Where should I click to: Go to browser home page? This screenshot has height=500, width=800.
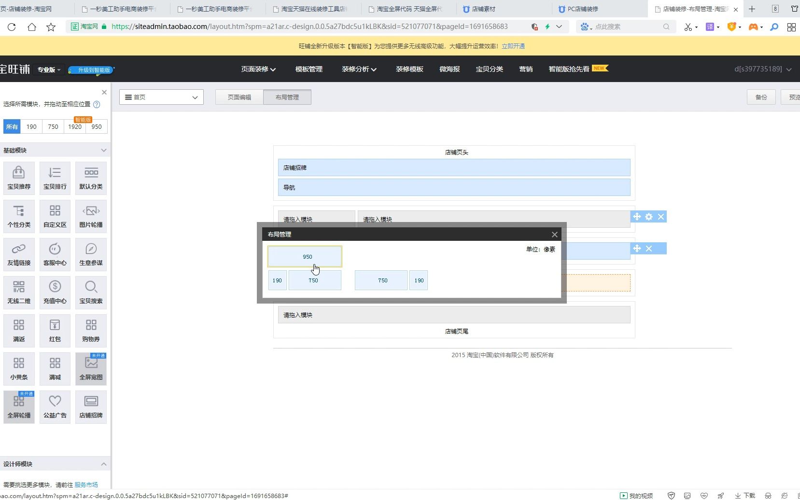(31, 27)
